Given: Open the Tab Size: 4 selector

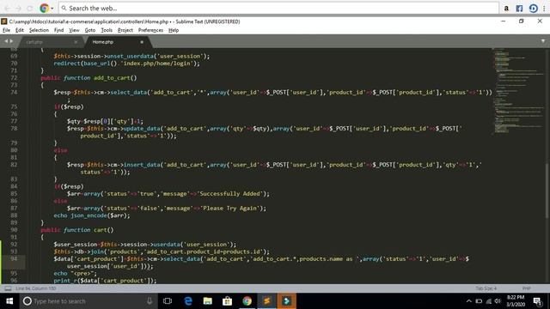Looking at the screenshot, I should [486, 288].
